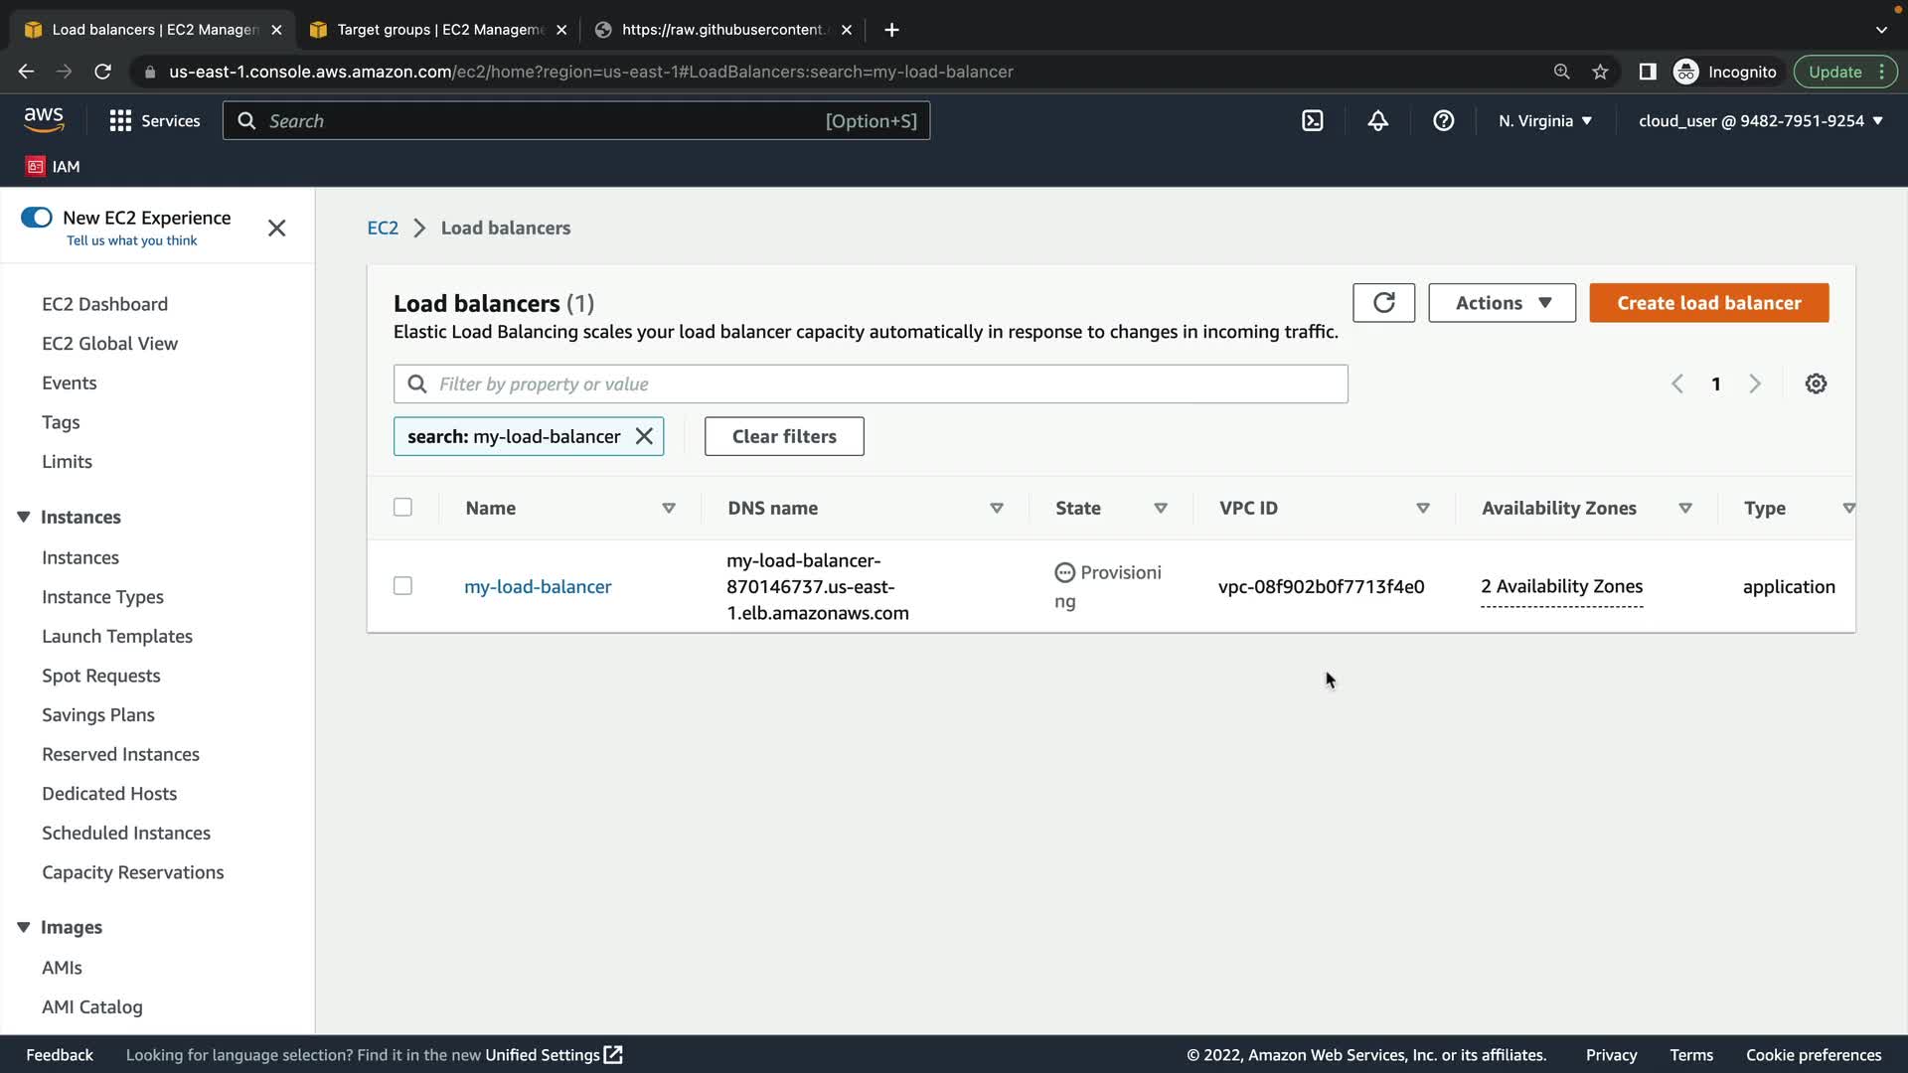Open Services grid menu
1908x1073 pixels.
tap(154, 120)
